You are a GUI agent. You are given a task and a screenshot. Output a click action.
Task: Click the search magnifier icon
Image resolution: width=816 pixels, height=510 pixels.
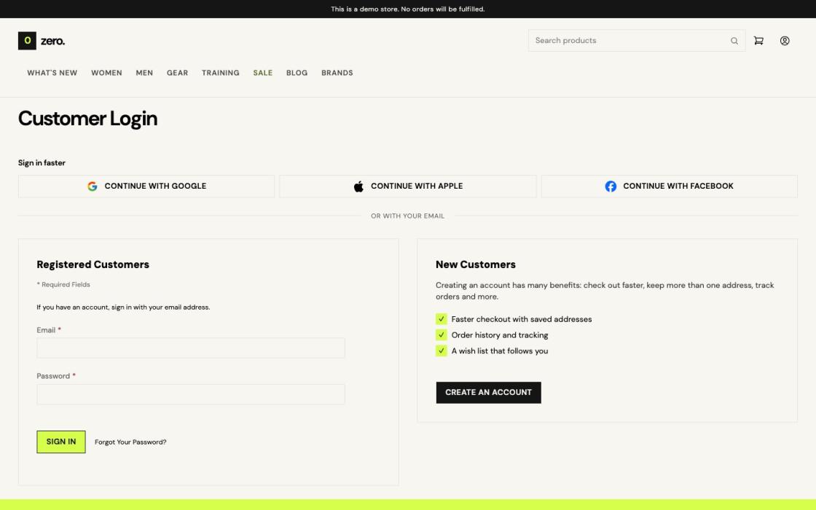[x=734, y=41]
